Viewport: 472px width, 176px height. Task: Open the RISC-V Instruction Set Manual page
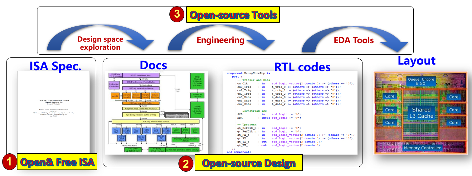(53, 112)
